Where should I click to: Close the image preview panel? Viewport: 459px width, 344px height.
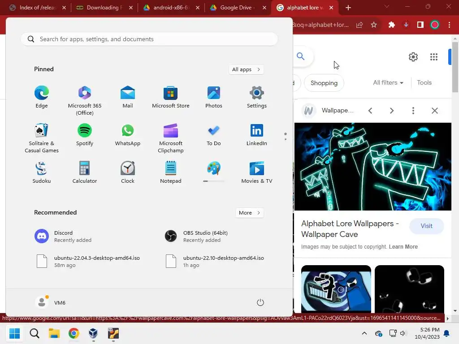tap(434, 111)
